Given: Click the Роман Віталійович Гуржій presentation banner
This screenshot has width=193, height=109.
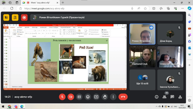Looking at the screenshot, I should coord(106,18).
